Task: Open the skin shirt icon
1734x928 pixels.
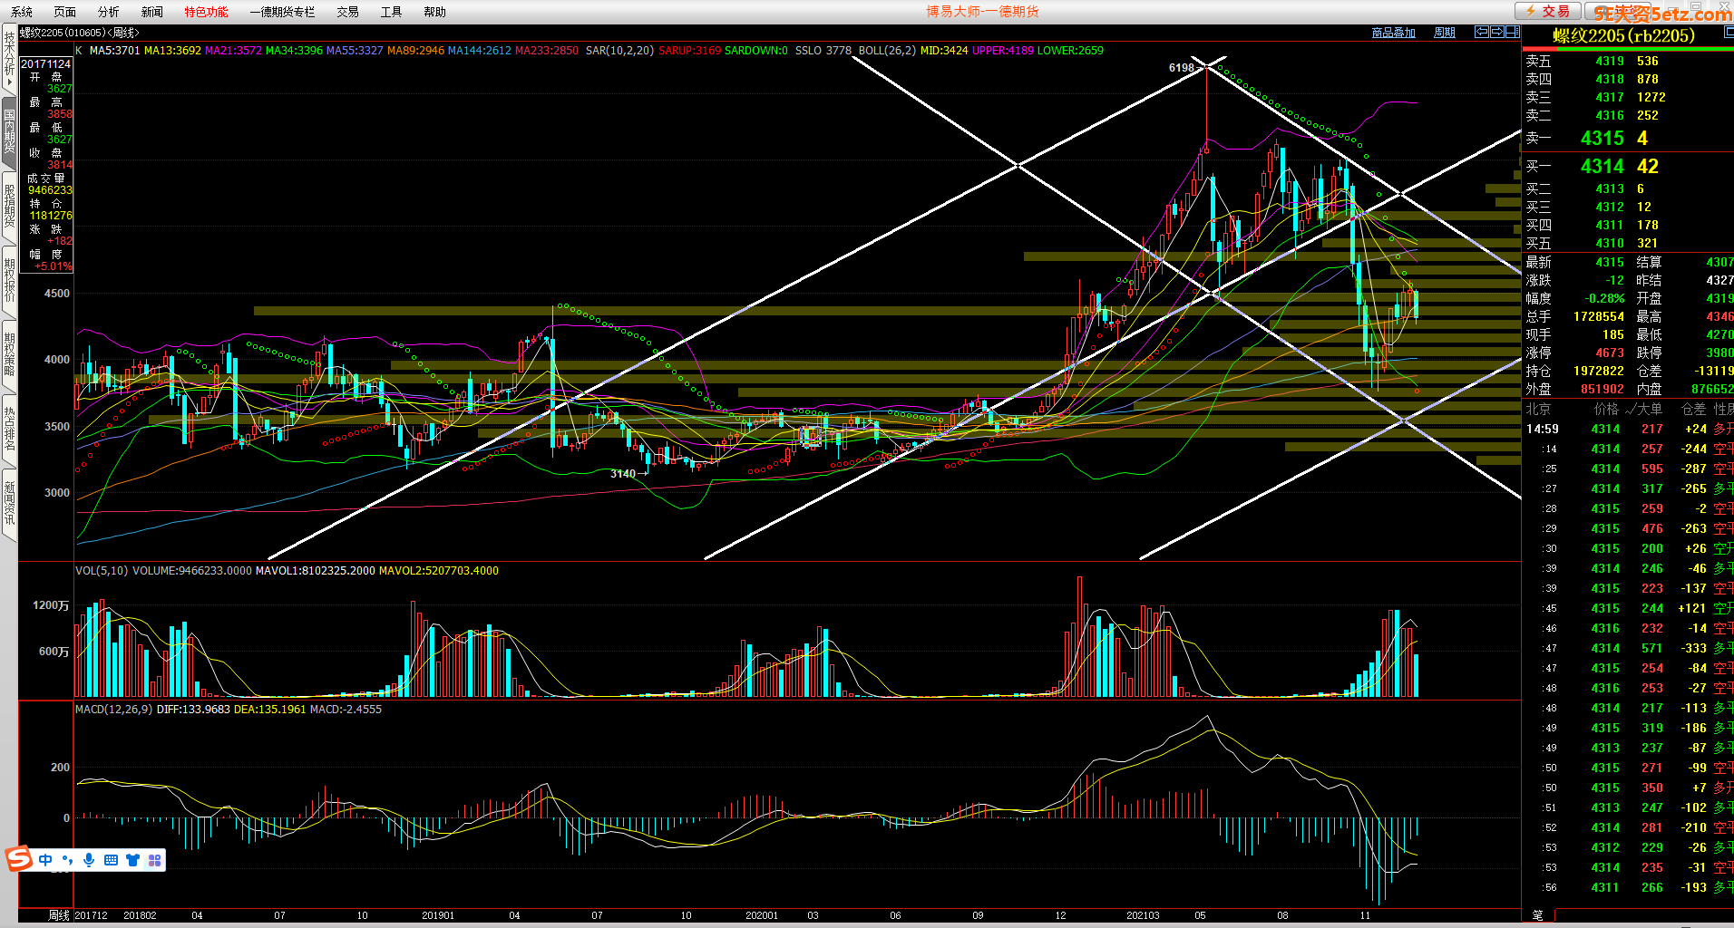Action: [x=132, y=860]
